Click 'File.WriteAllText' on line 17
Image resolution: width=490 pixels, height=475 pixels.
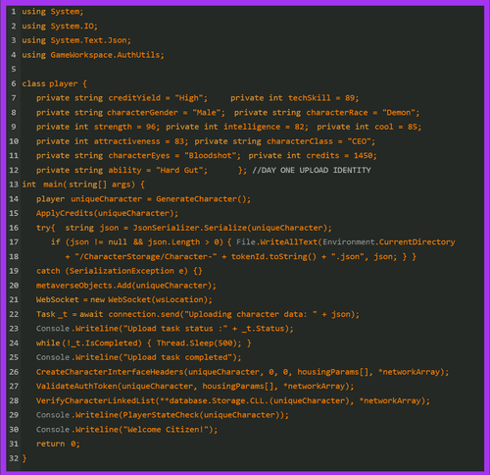(276, 242)
